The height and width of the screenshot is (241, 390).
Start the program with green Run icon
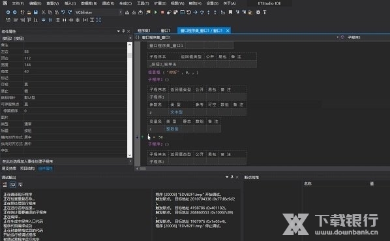[156, 12]
